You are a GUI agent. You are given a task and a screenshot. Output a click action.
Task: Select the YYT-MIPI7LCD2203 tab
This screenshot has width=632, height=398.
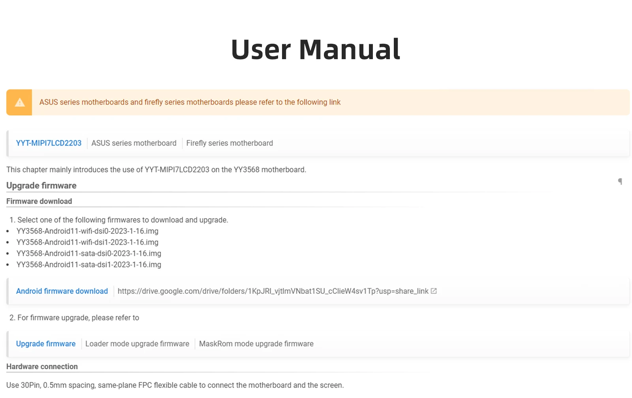(49, 143)
